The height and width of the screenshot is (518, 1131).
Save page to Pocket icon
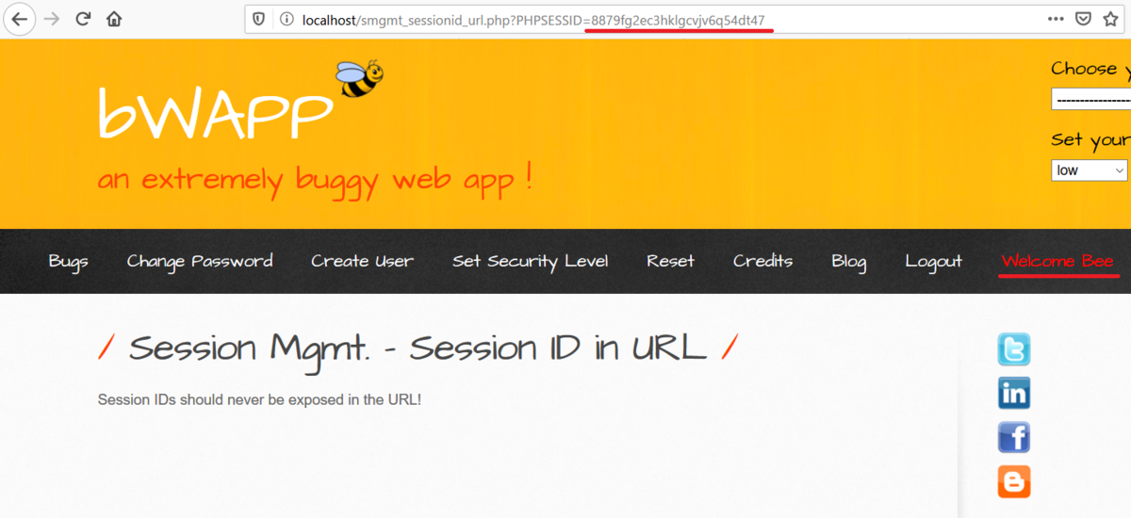[x=1084, y=19]
